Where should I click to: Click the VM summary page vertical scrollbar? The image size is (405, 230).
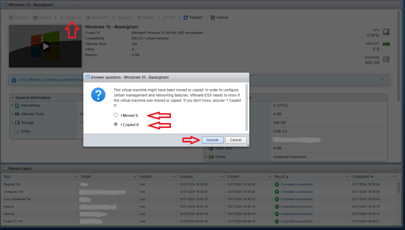tap(399, 55)
